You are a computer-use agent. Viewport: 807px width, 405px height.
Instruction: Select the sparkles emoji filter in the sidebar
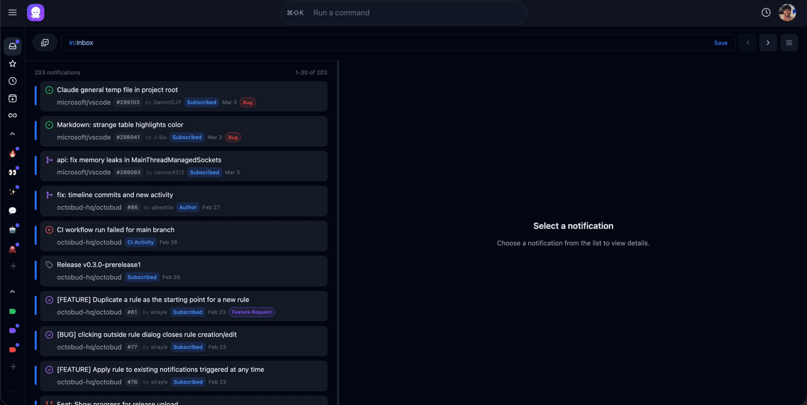[x=12, y=191]
